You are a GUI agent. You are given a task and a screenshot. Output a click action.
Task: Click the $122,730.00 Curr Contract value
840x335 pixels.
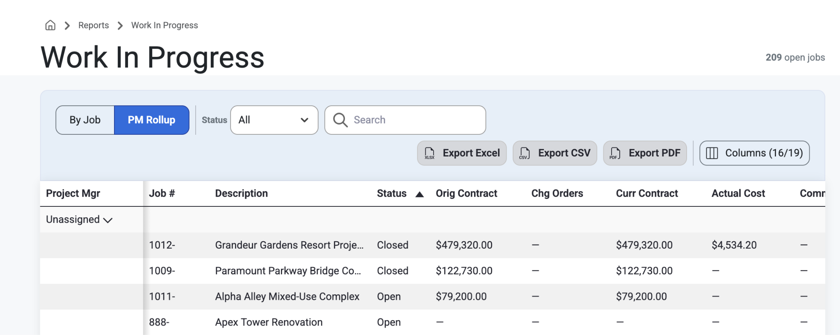point(644,271)
